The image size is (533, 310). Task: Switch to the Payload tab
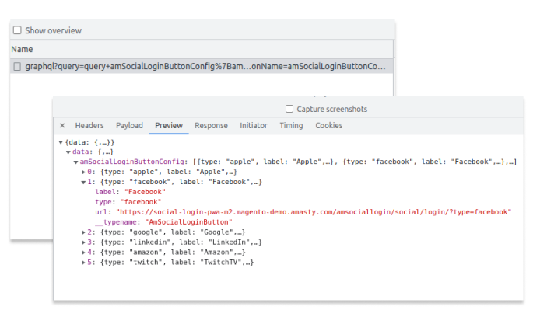[129, 125]
